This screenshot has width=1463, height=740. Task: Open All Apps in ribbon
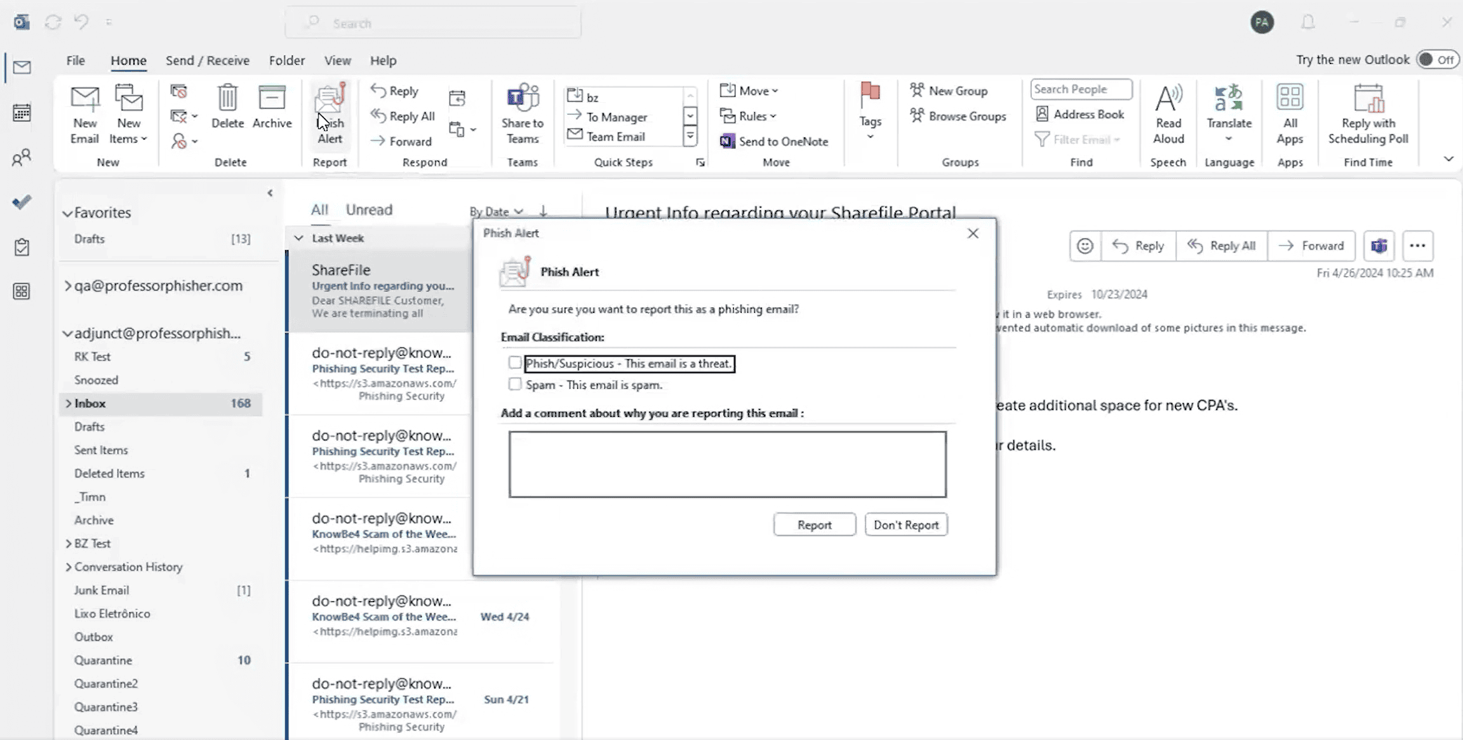coord(1290,114)
